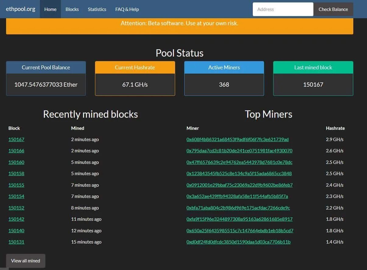Click the 8 minutes ago cell

[x=85, y=208]
